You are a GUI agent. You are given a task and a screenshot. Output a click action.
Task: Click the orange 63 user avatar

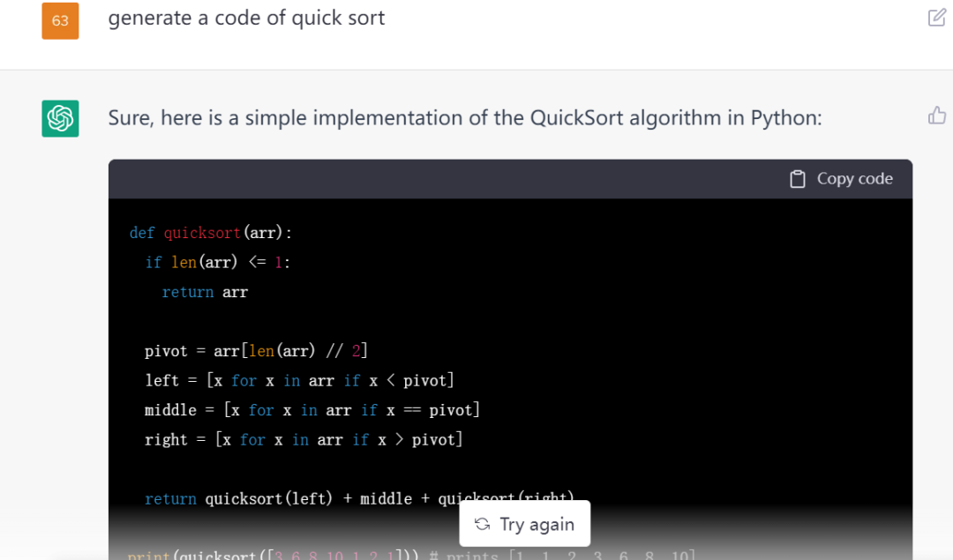(x=60, y=21)
